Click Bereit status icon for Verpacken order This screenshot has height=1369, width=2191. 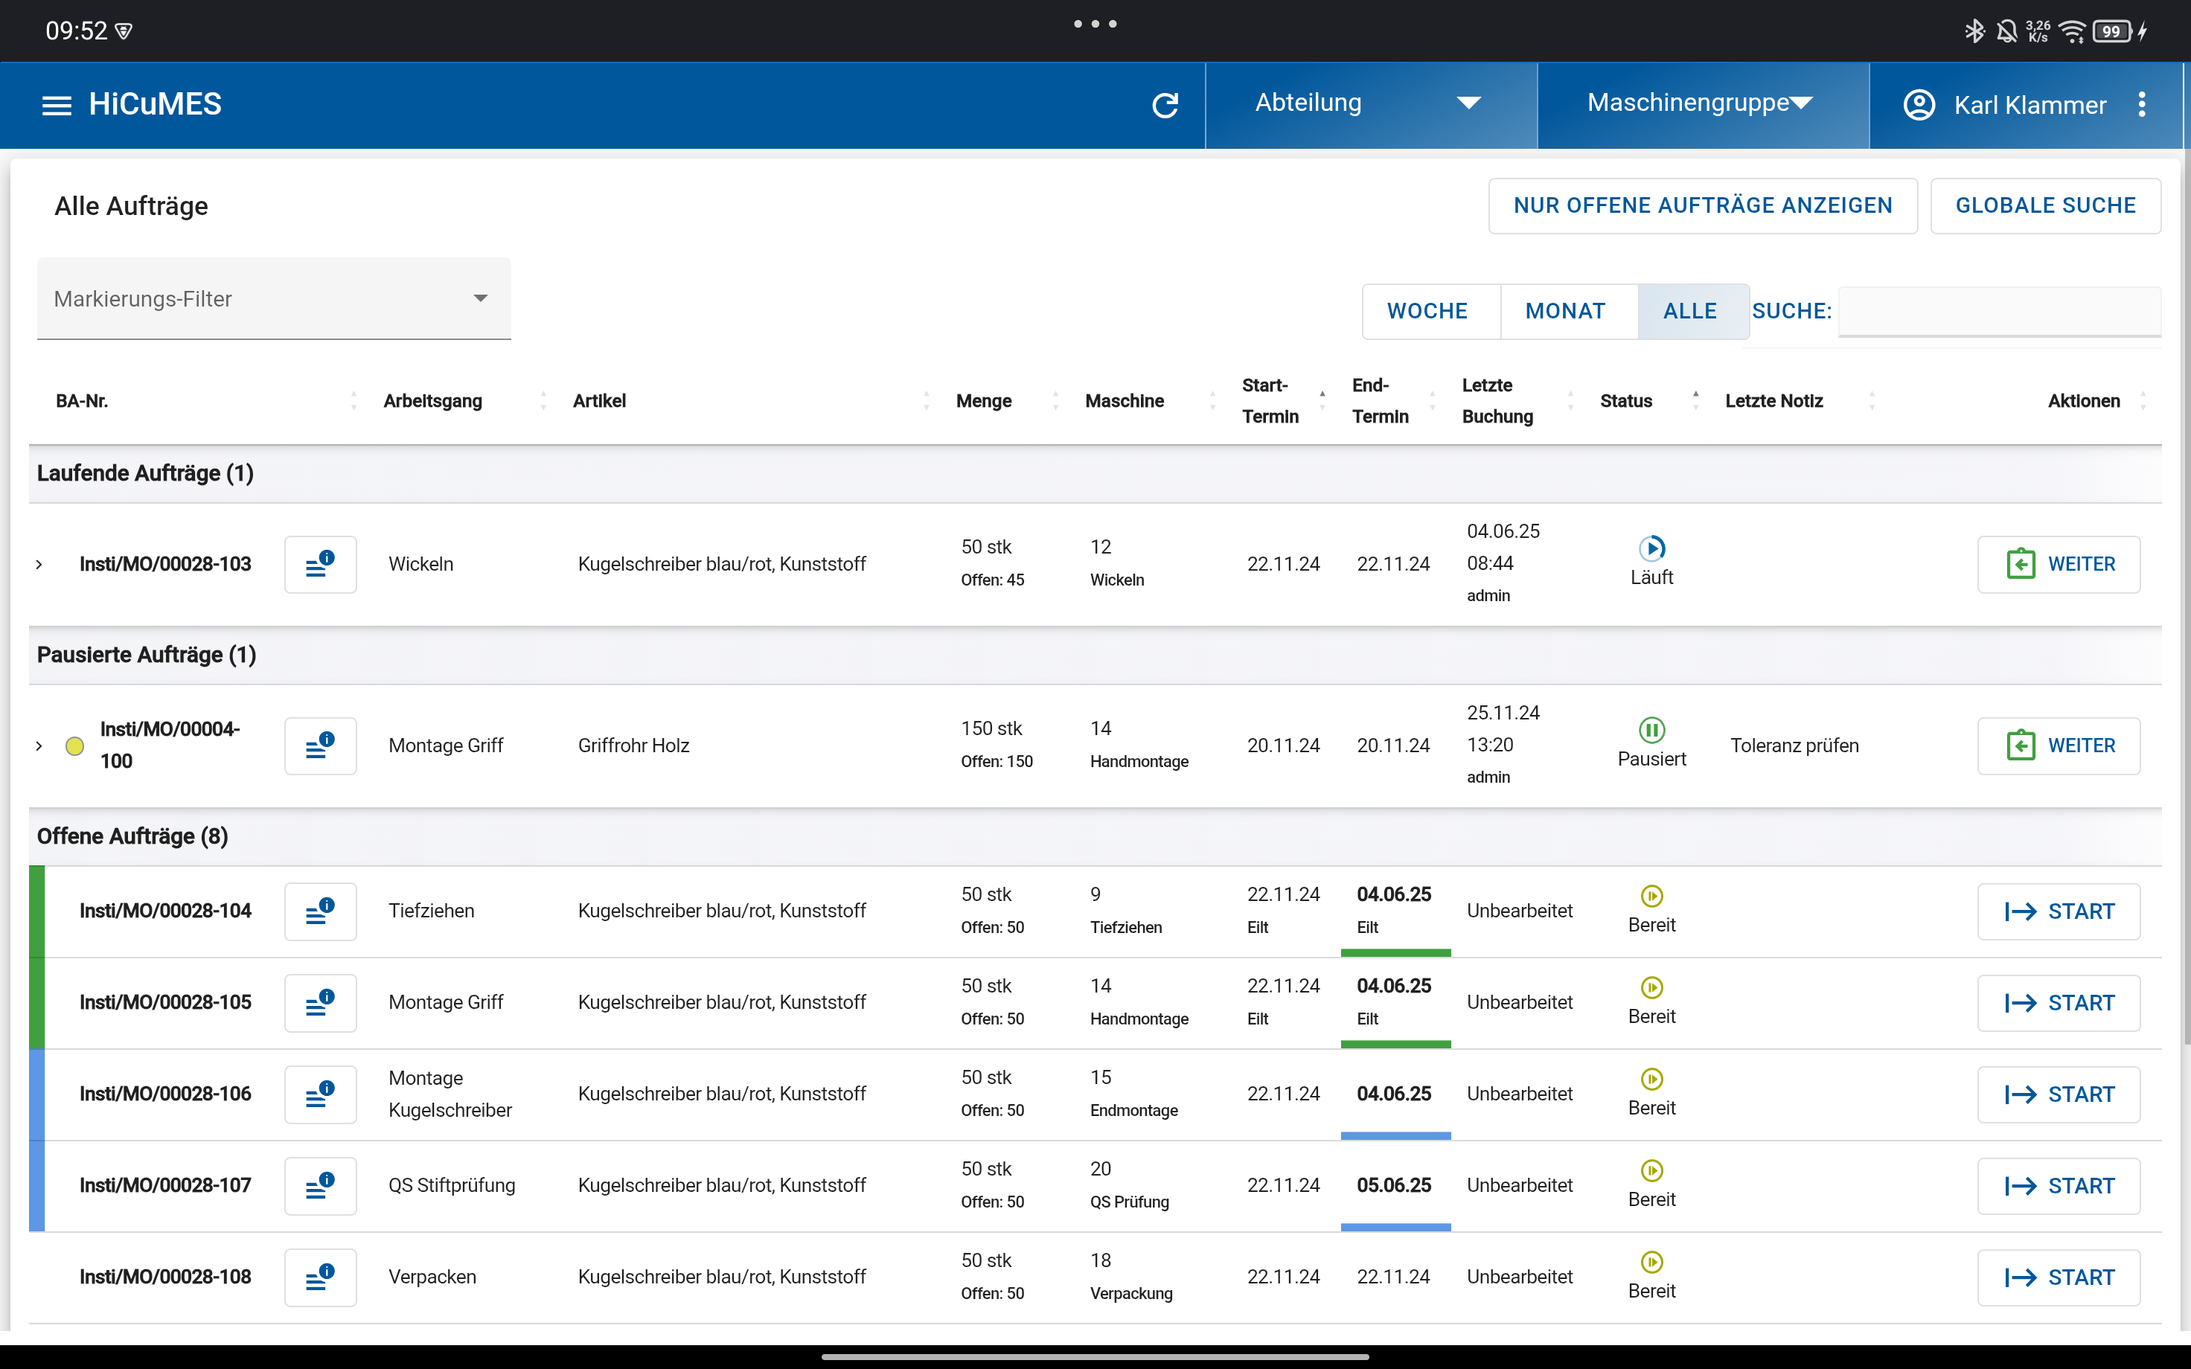click(1651, 1261)
